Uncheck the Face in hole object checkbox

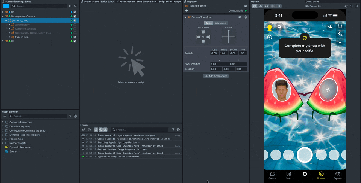75,37
